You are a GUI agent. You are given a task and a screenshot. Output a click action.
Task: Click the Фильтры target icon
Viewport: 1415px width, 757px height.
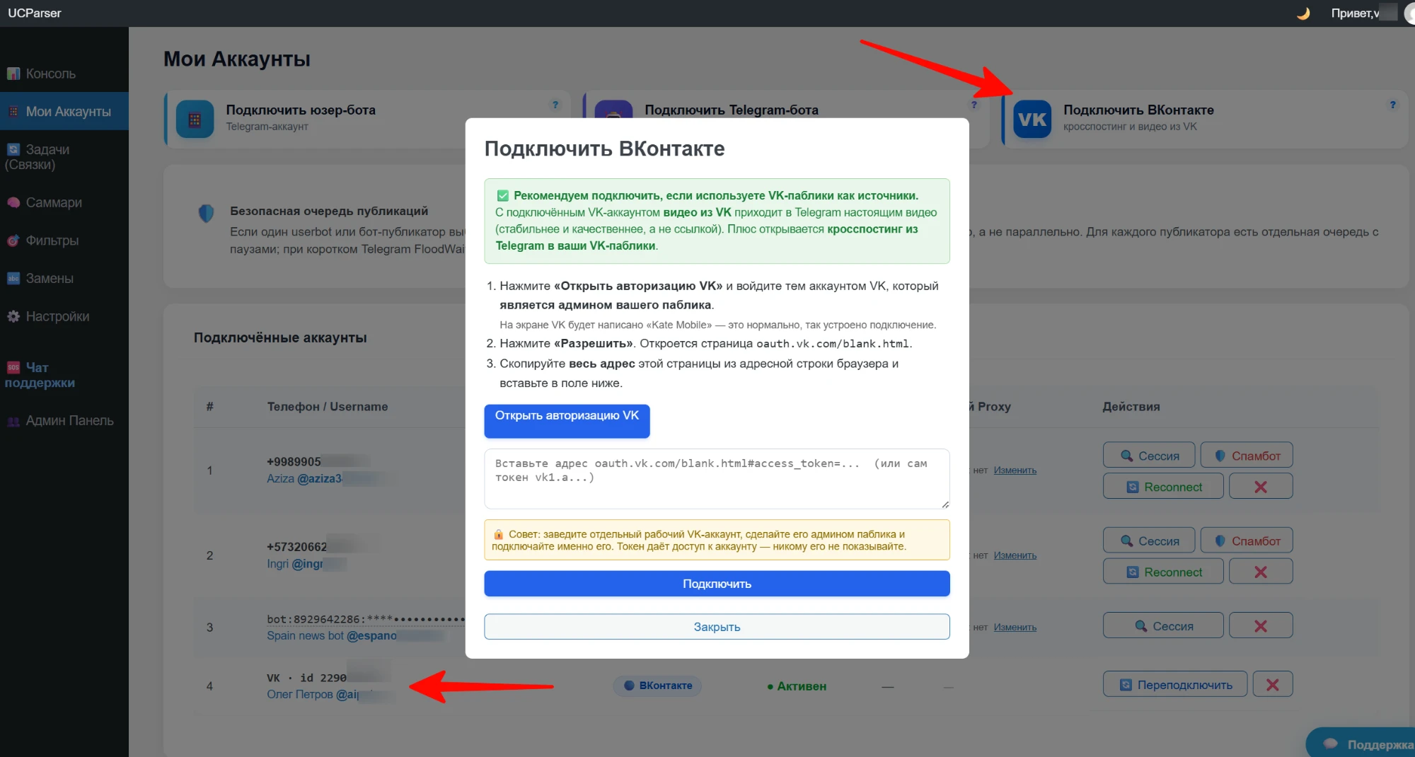[13, 241]
